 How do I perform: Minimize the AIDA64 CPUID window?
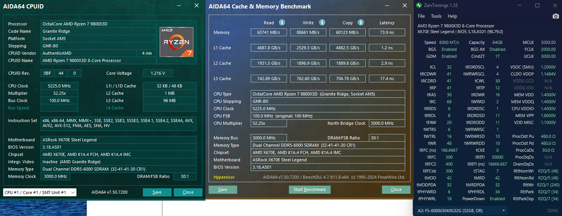point(178,6)
